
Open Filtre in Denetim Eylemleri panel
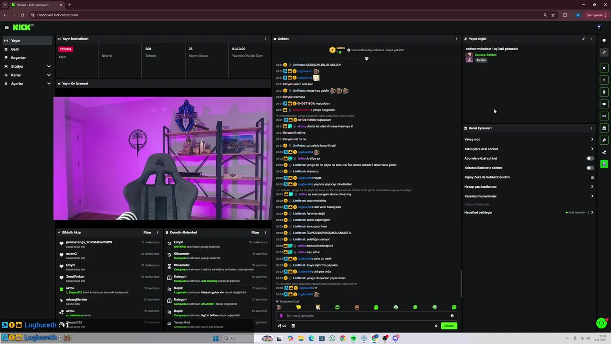255,233
